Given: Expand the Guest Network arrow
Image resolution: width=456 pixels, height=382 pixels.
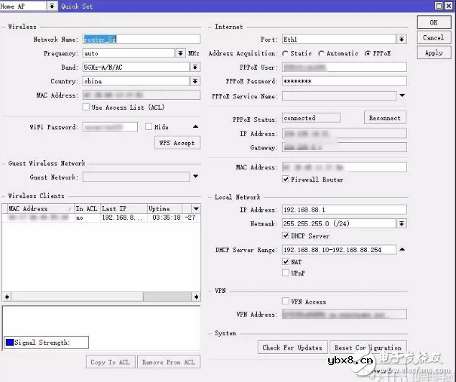Looking at the screenshot, I should (x=196, y=176).
